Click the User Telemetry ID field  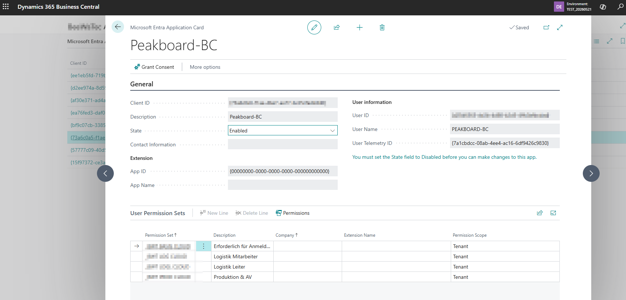tap(505, 143)
